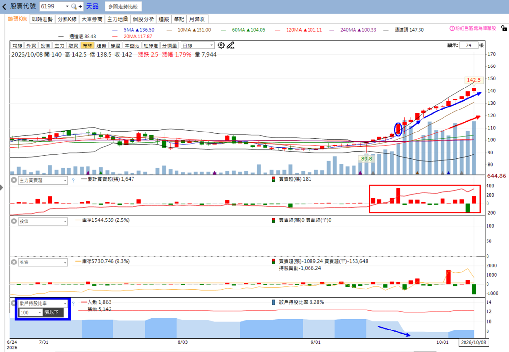Remove the 投信 indicator panel
This screenshot has width=509, height=352.
click(x=14, y=221)
